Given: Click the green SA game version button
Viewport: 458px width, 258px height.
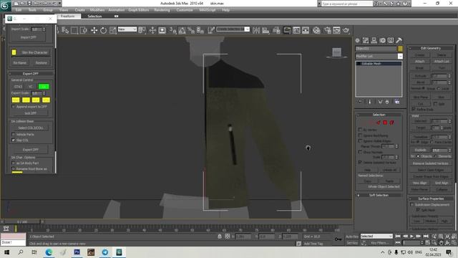Looking at the screenshot, I should coord(44,87).
